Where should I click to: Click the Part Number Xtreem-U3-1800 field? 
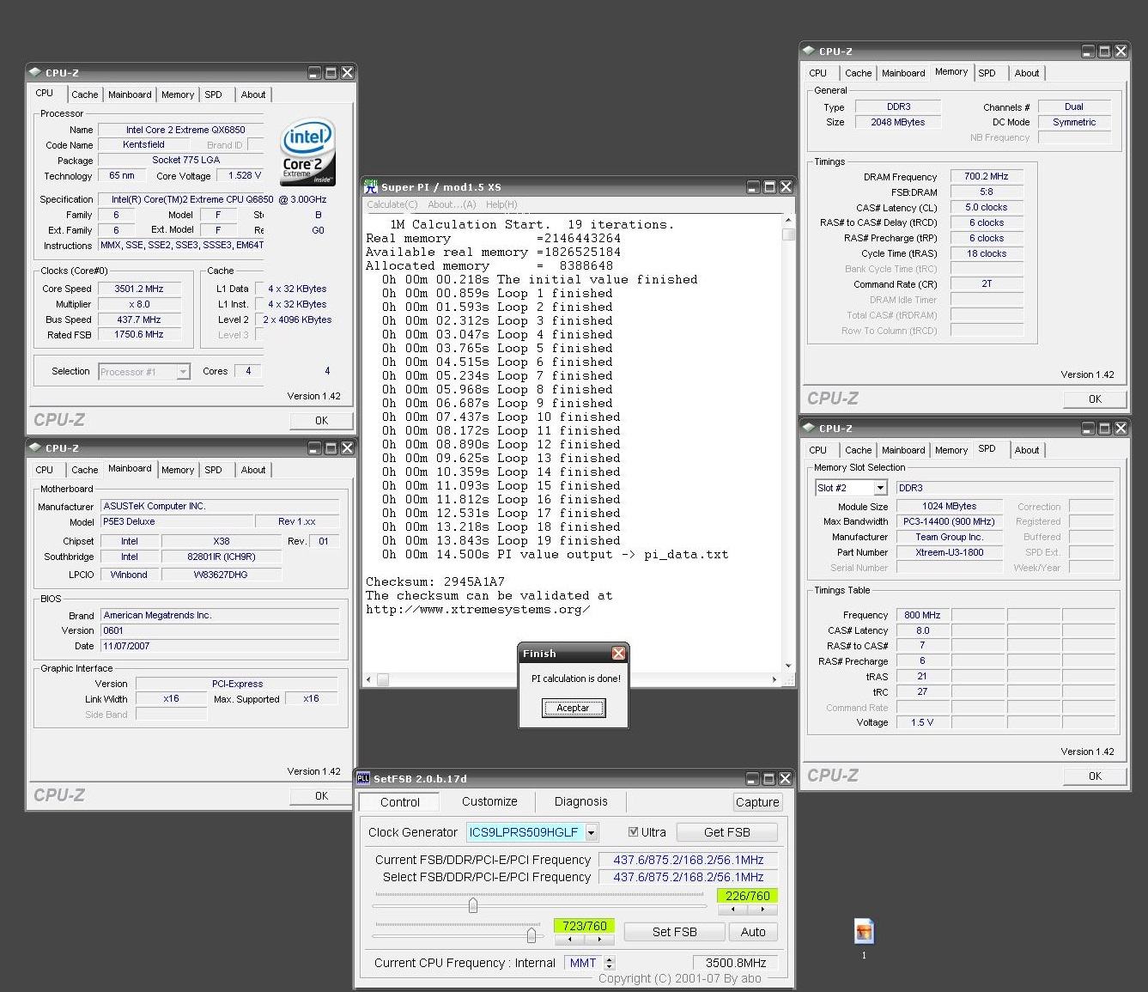coord(950,552)
